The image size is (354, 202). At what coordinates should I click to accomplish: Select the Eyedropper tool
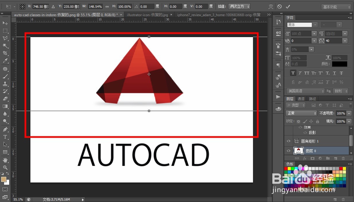pyautogui.click(x=5, y=60)
